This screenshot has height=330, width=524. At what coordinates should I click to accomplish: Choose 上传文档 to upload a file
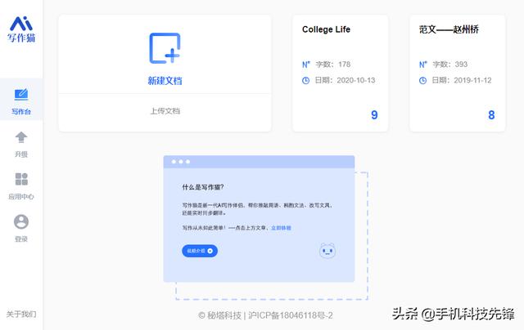(165, 111)
